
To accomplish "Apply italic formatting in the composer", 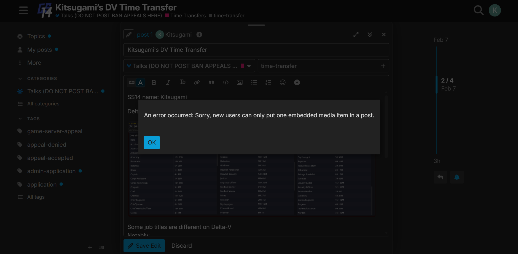I will pos(168,83).
